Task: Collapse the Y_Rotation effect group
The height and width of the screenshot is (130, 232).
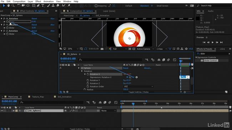Action: click(2, 25)
